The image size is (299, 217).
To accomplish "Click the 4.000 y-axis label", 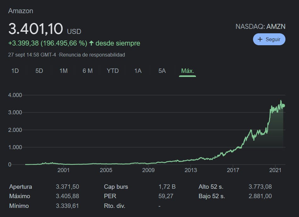I will click(x=15, y=95).
